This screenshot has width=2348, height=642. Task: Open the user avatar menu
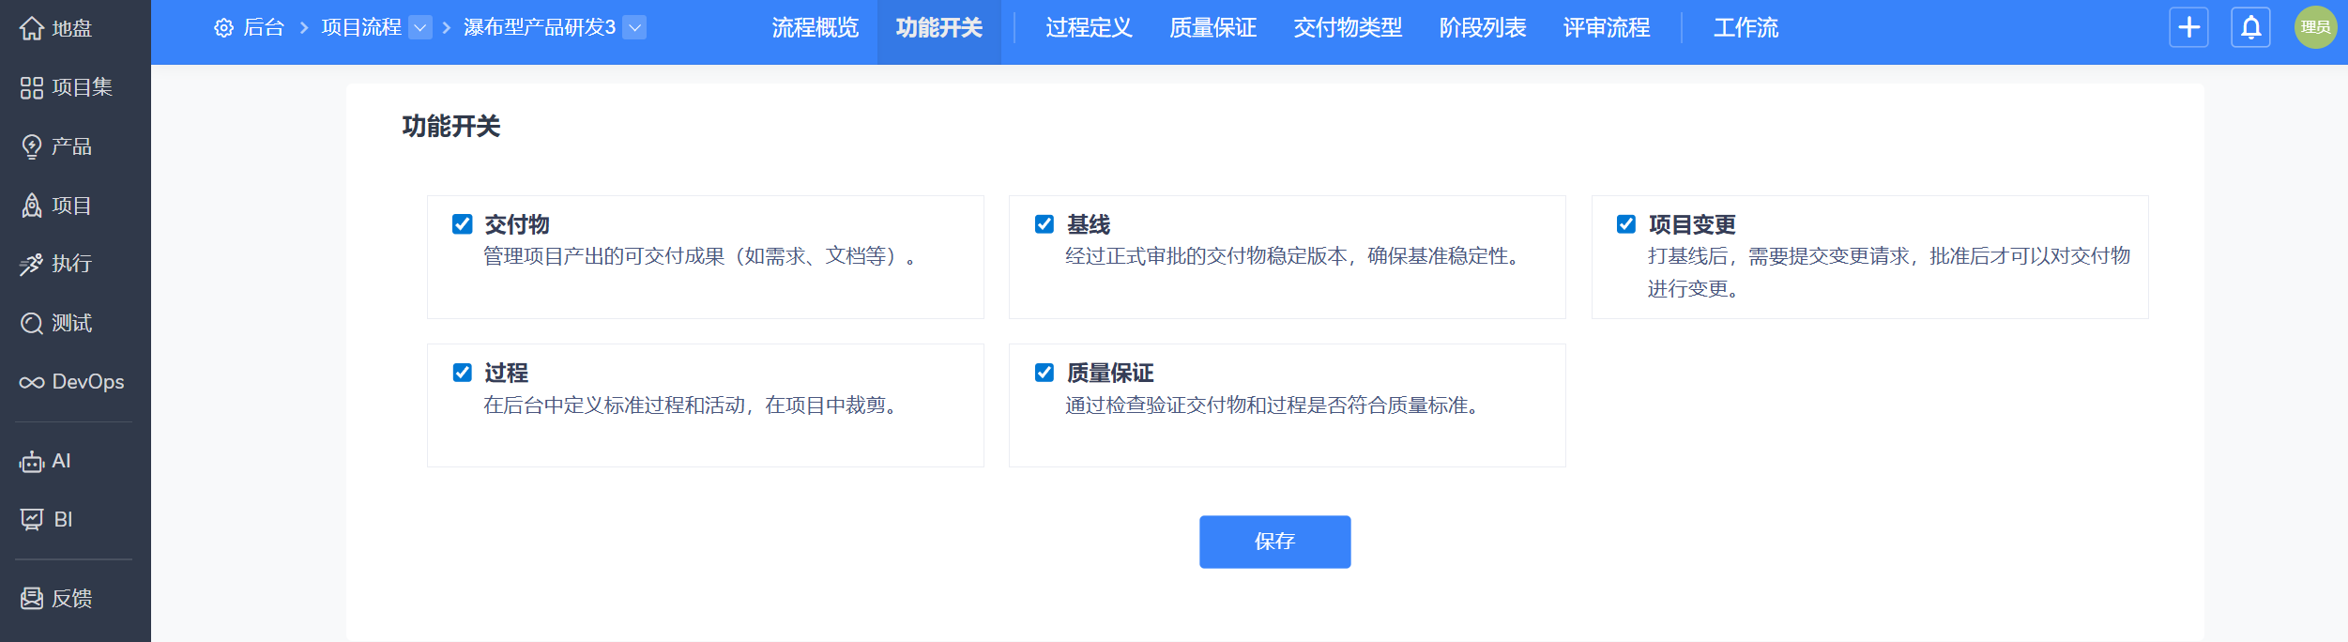(x=2315, y=27)
